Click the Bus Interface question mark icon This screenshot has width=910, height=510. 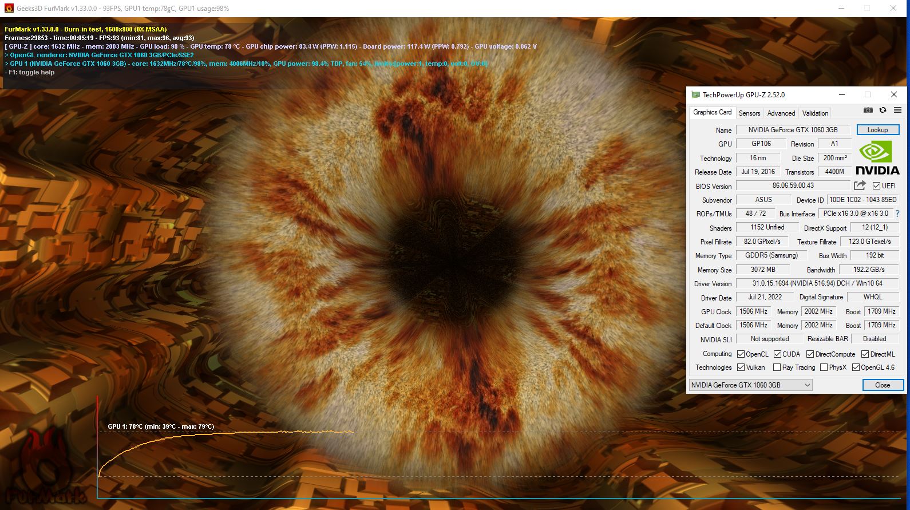[x=897, y=214]
